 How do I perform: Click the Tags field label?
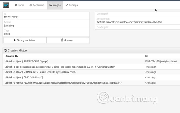click(x=7, y=31)
